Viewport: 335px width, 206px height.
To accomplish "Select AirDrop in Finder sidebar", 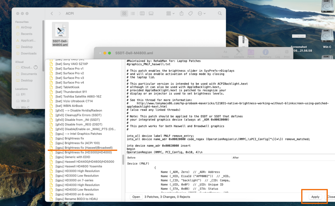I will tap(26, 27).
